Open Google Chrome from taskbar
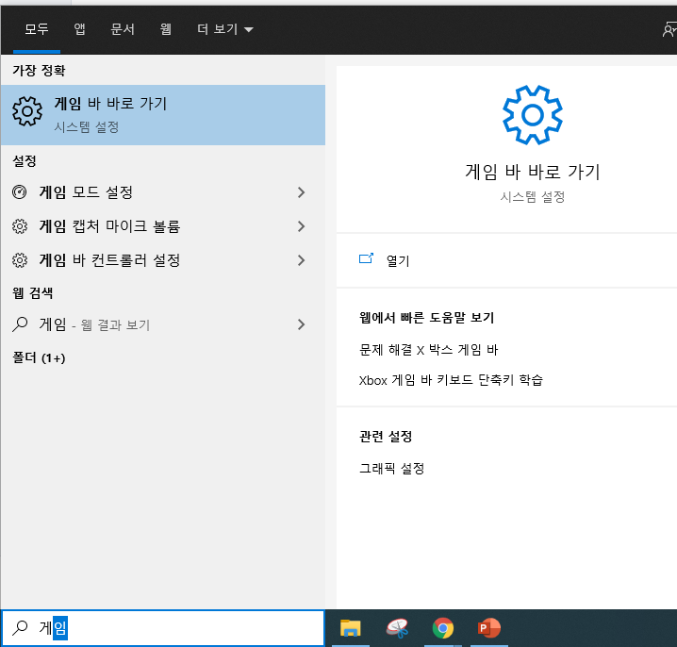Screen dimensions: 677x647 pos(443,628)
